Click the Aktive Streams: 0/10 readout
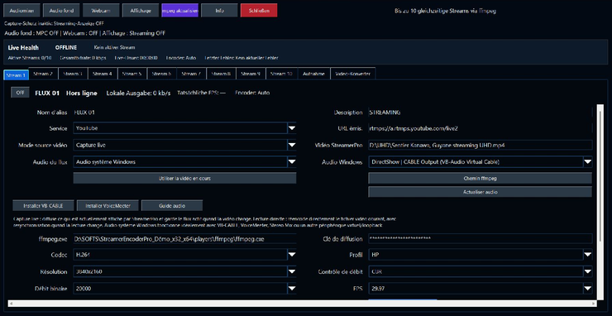This screenshot has width=612, height=316. (30, 58)
